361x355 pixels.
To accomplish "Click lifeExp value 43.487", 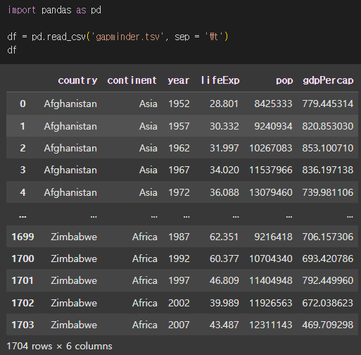I will [224, 325].
